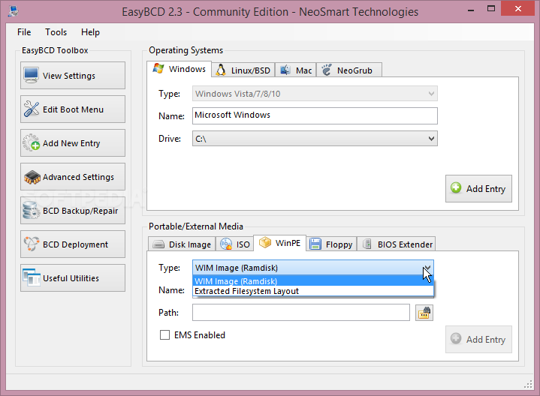
Task: Click the monitor icon on View Settings
Action: point(32,75)
